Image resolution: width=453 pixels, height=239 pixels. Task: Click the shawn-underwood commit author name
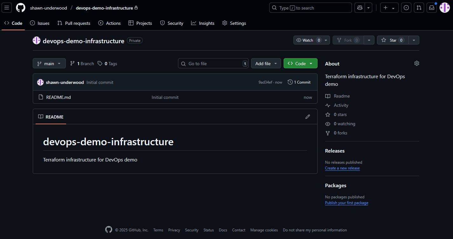(x=65, y=82)
